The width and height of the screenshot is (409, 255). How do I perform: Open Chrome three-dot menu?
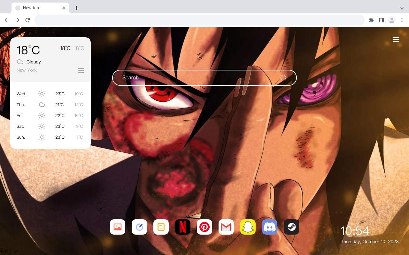402,20
